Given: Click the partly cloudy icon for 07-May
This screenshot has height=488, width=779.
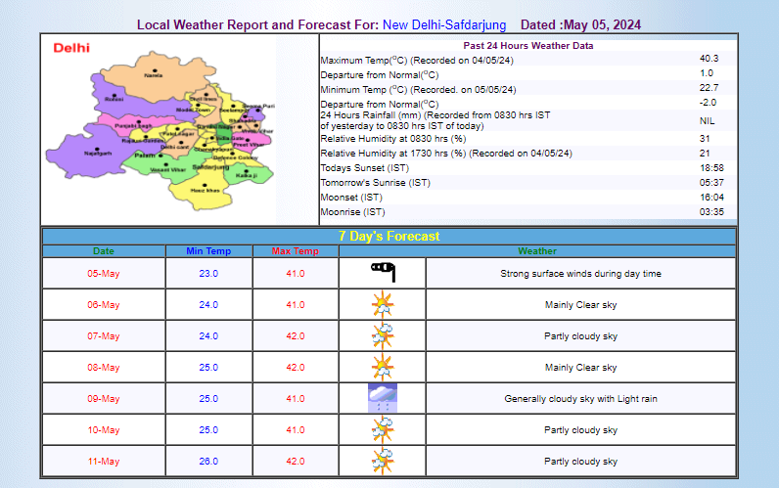Looking at the screenshot, I should [383, 336].
